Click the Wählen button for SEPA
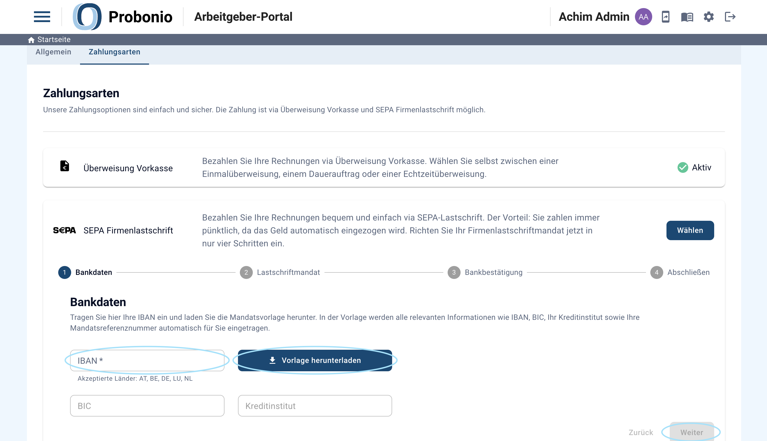767x441 pixels. click(x=690, y=230)
